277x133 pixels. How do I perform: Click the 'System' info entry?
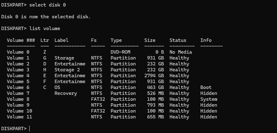[x=208, y=99]
